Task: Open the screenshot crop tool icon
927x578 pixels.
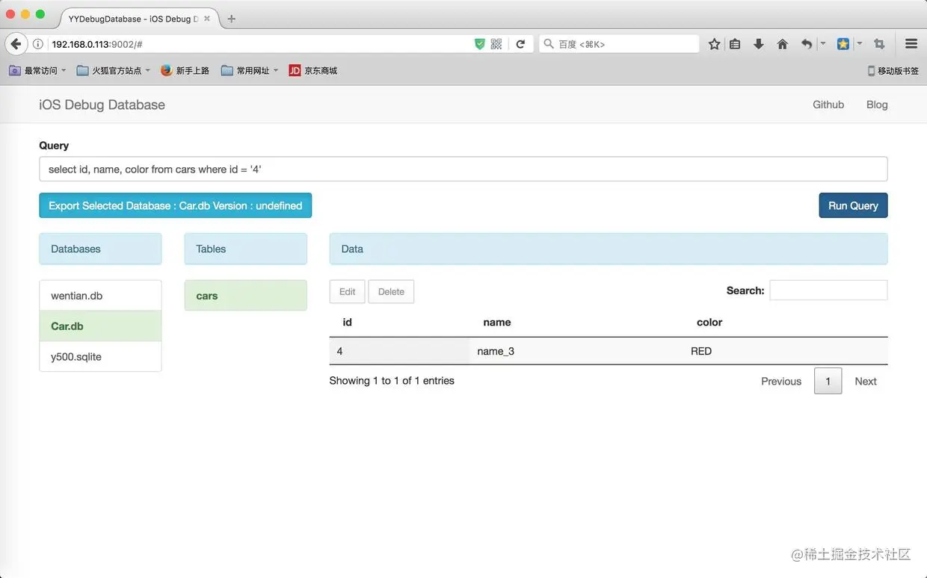Action: (879, 44)
